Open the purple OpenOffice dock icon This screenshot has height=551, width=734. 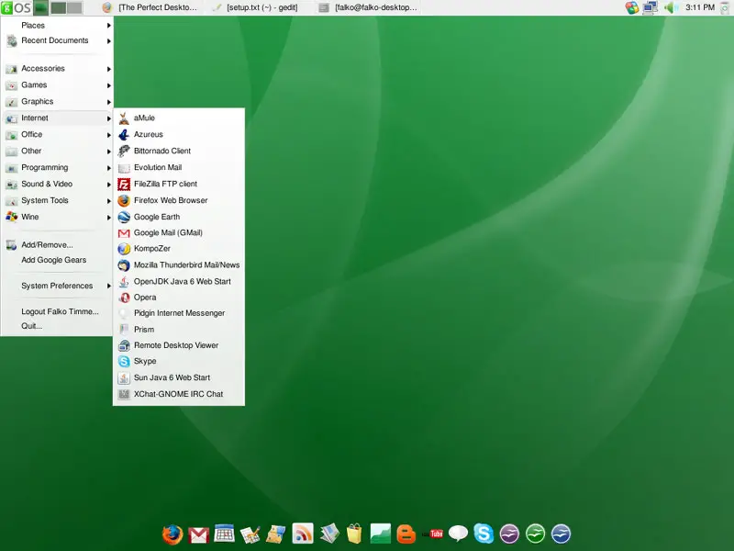509,534
